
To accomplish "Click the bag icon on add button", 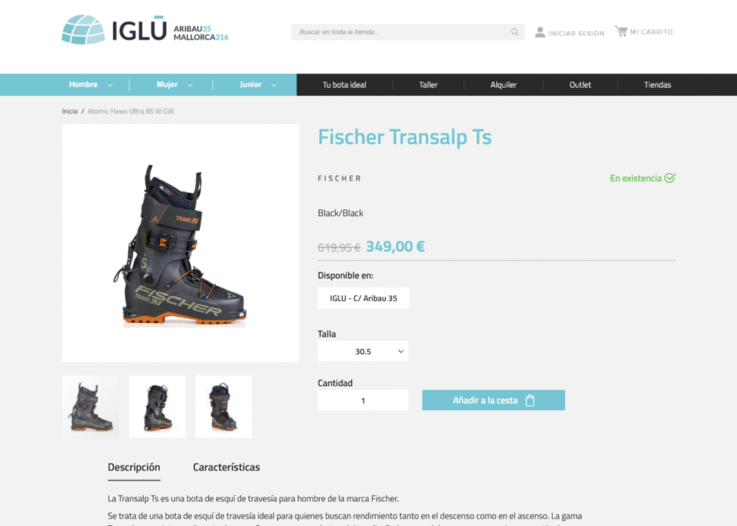I will pyautogui.click(x=530, y=401).
